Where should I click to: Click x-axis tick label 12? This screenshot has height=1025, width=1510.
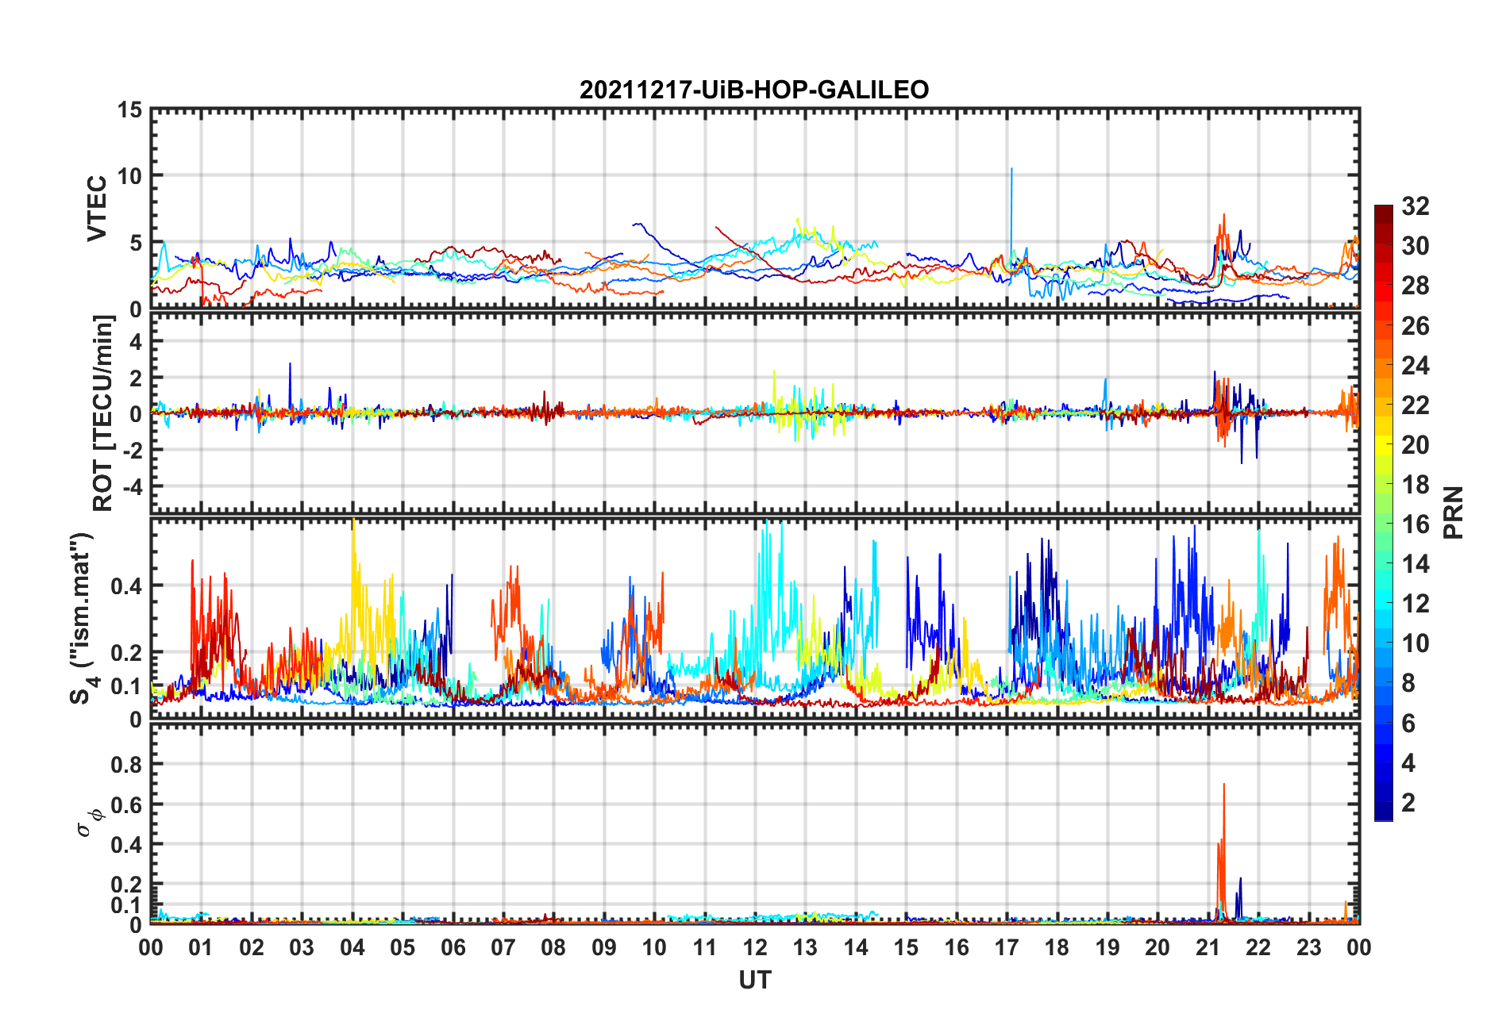[755, 947]
